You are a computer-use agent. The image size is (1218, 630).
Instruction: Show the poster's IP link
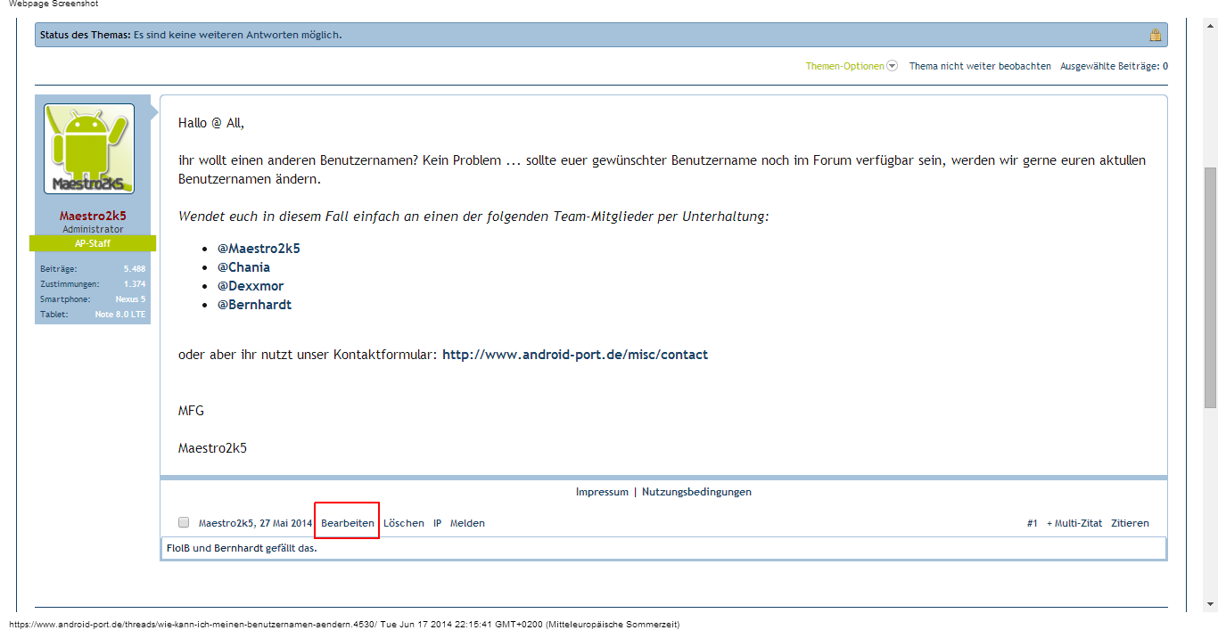click(437, 523)
